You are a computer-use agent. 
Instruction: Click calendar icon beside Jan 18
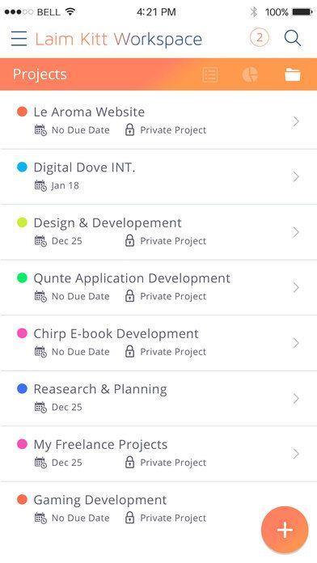40,185
